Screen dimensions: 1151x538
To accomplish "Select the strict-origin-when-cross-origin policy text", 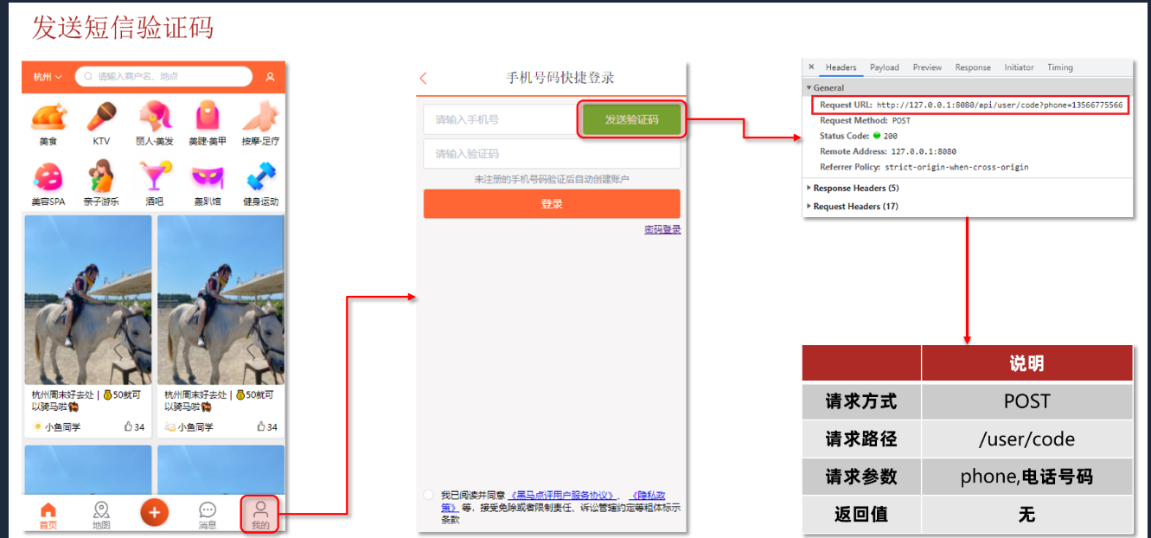I will pos(956,168).
